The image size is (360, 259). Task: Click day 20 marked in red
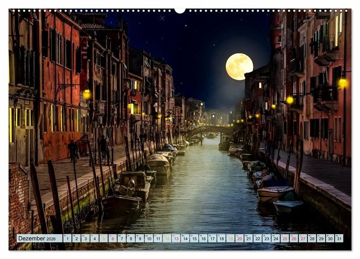[239, 238]
